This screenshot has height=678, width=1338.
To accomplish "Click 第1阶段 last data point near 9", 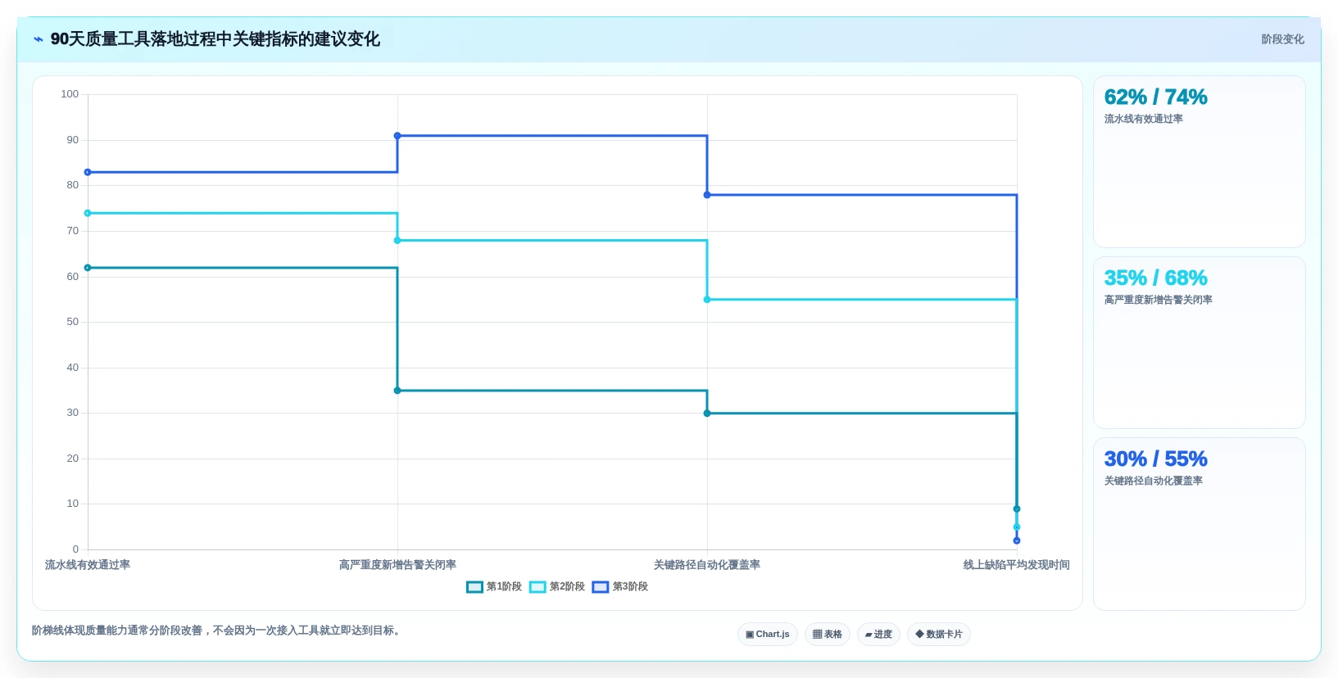I will [1017, 508].
